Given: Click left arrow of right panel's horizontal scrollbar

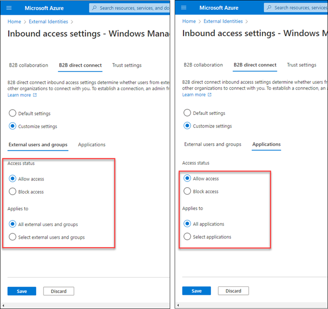Looking at the screenshot, I should click(x=178, y=305).
